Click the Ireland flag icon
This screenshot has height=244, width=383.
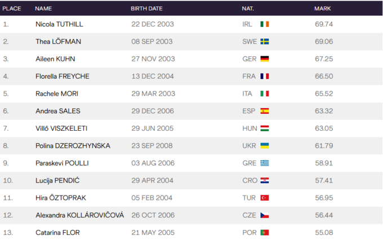pos(264,24)
